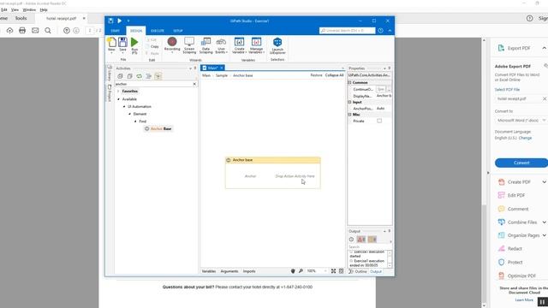
Task: Expand Combine Files chevron in Acrobat
Action: point(545,222)
